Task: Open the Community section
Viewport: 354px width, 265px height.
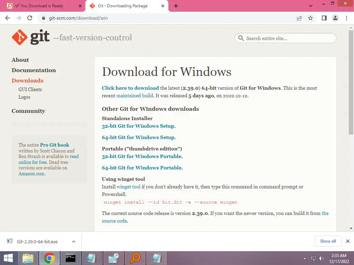Action: click(x=28, y=111)
